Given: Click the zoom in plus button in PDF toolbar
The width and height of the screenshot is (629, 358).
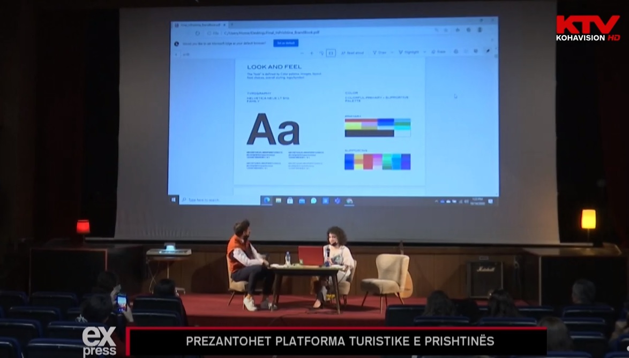Looking at the screenshot, I should (x=311, y=53).
